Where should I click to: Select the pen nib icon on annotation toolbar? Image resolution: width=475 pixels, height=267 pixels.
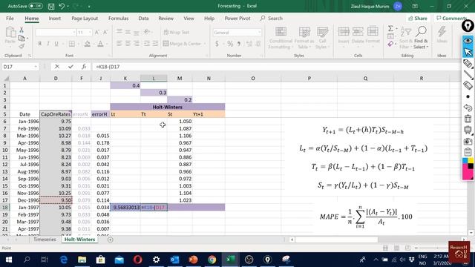(468, 25)
